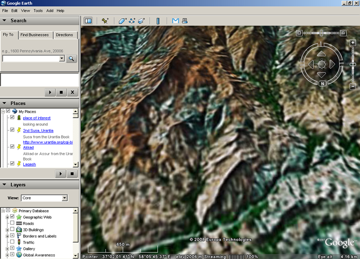Screen dimensions: 360x259
Task: Stop search results tour button
Action: [x=61, y=92]
